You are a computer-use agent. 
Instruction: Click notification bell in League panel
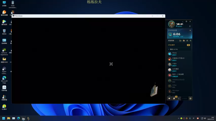(x=190, y=26)
